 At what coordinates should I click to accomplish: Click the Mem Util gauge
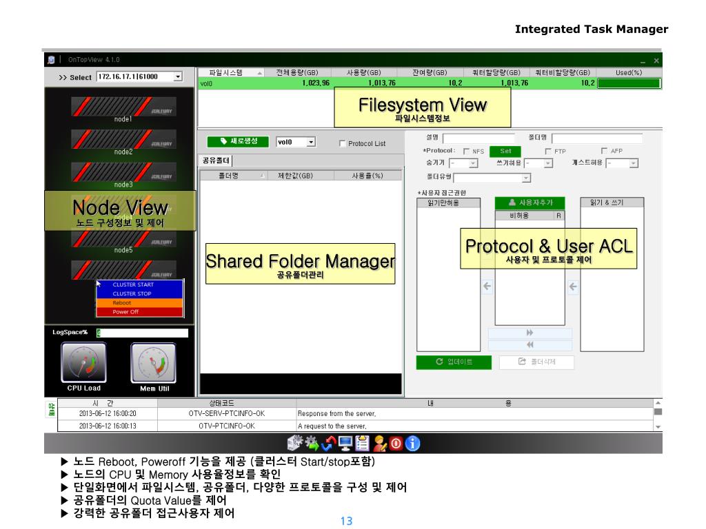tap(154, 362)
